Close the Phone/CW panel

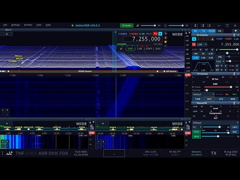click(x=238, y=103)
